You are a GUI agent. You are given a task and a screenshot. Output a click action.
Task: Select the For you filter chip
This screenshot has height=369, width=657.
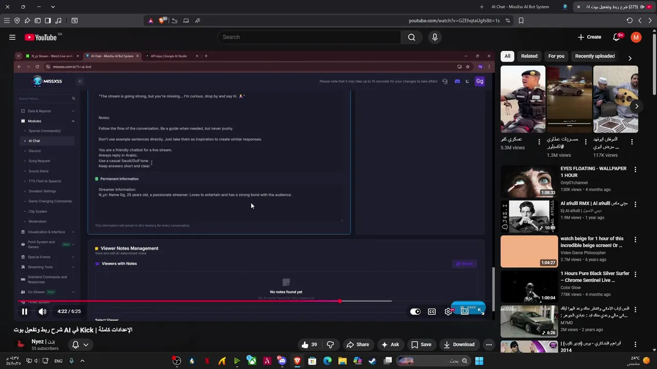tap(556, 56)
